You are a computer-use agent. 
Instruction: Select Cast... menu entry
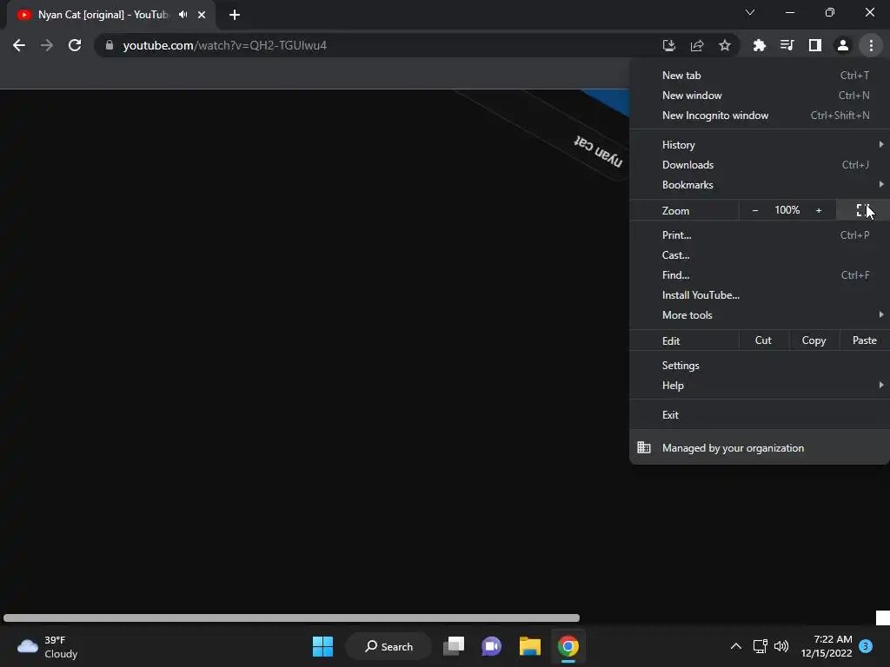(x=760, y=255)
